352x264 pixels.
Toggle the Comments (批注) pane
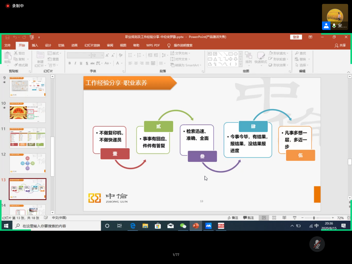(249, 218)
